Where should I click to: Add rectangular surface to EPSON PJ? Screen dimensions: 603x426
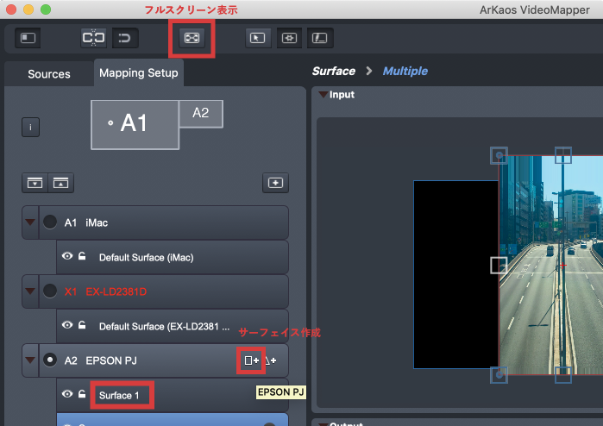252,360
